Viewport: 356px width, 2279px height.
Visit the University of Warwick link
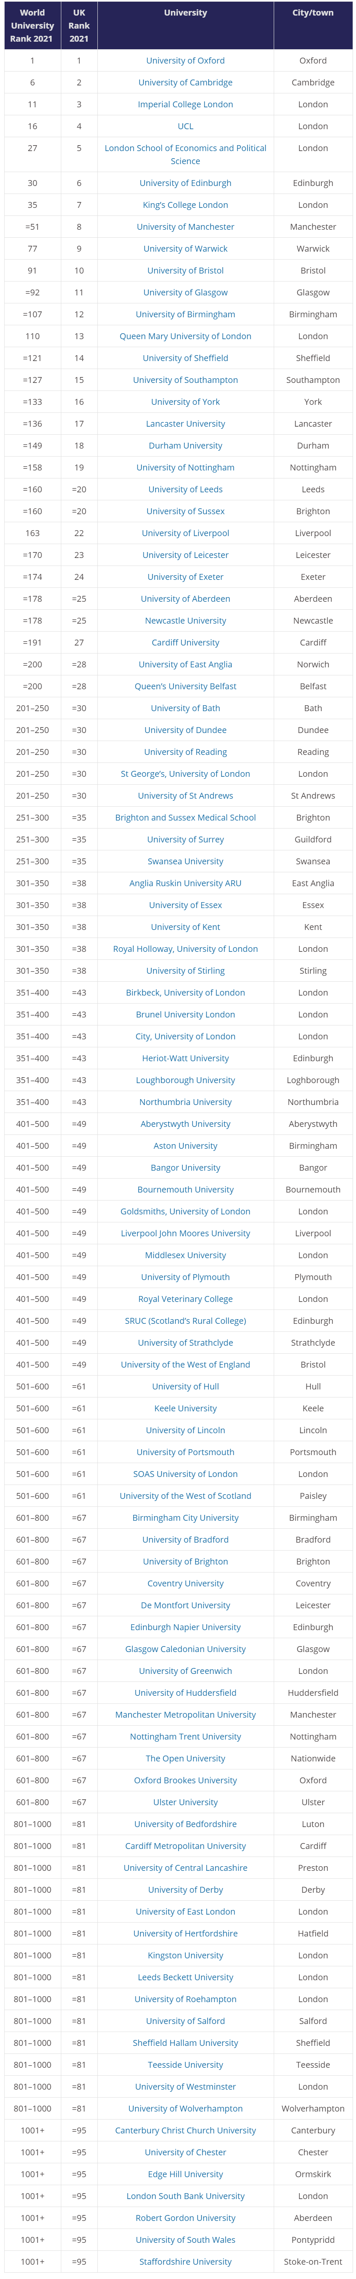[186, 249]
